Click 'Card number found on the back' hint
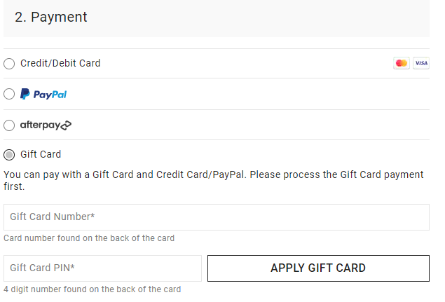The image size is (445, 302). tap(89, 238)
